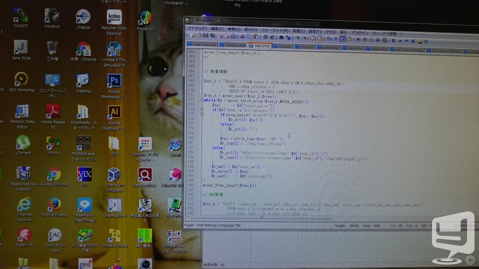Open the 編集(E) menu

[217, 29]
